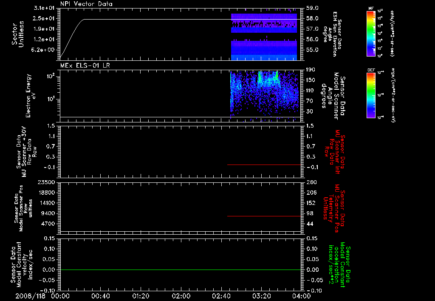The height and width of the screenshot is (301, 435).
Task: Click the "14100" scanner position tick value
Action: click(x=46, y=203)
